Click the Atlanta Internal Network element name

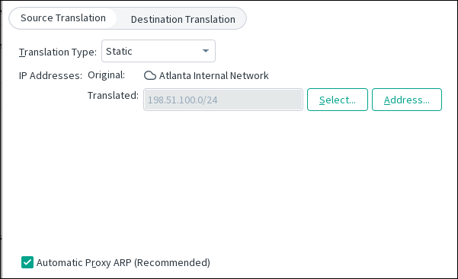click(213, 75)
